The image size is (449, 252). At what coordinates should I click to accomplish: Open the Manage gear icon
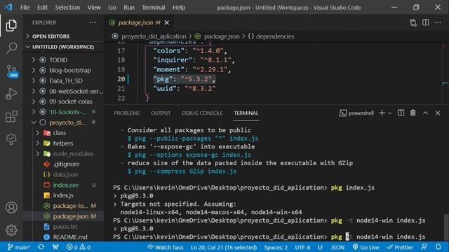pos(11,230)
